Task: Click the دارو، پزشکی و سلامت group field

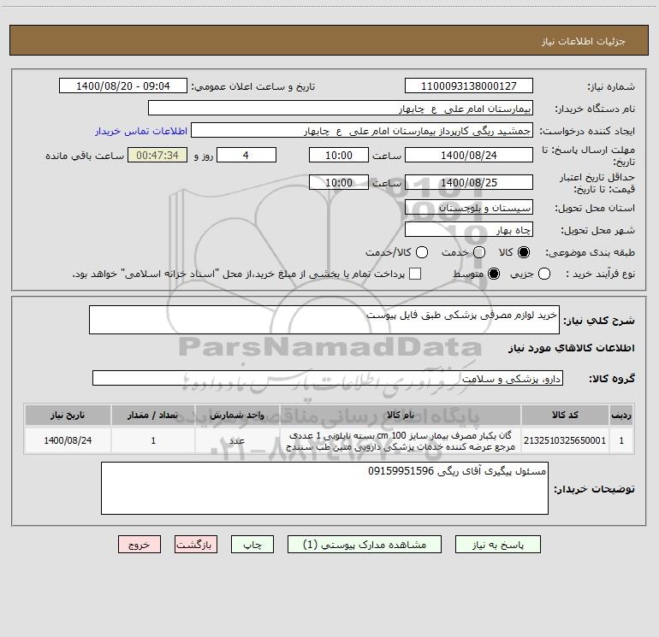Action: pyautogui.click(x=328, y=378)
